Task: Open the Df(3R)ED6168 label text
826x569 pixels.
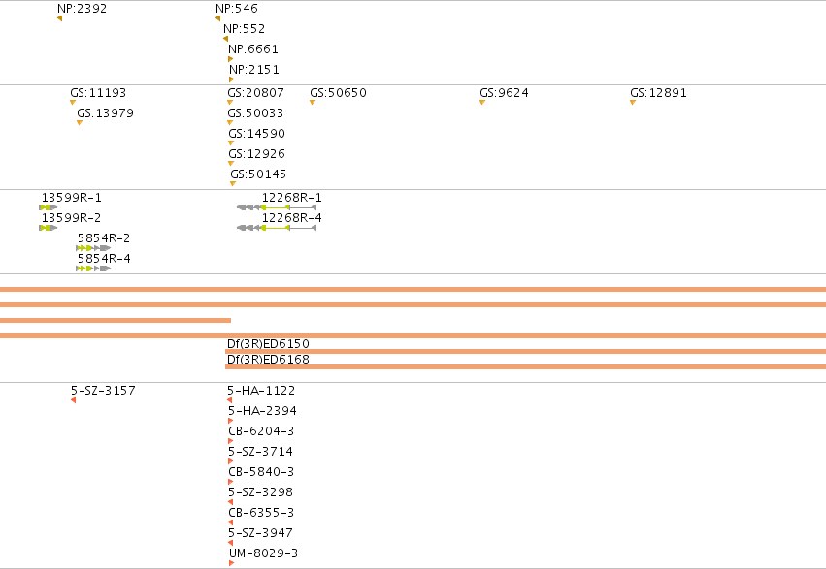Action: tap(268, 360)
